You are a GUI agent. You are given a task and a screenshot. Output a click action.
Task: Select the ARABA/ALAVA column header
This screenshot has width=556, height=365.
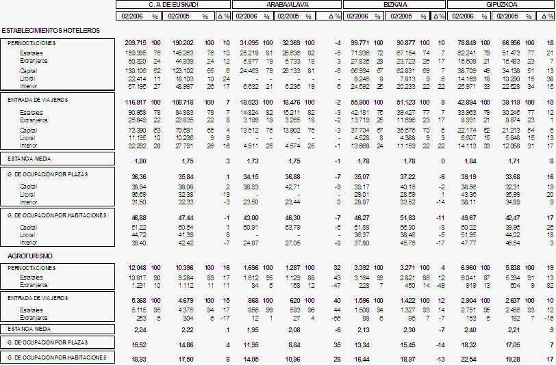pos(287,5)
